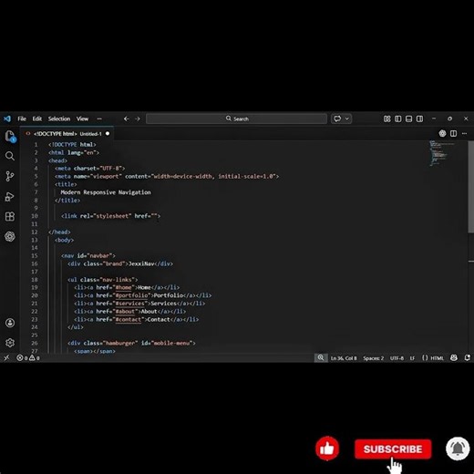Click the #portfolio href link

132,295
